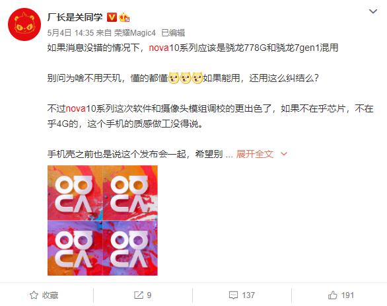
Task: Expand full text with 展开全文 link
Action: point(255,154)
